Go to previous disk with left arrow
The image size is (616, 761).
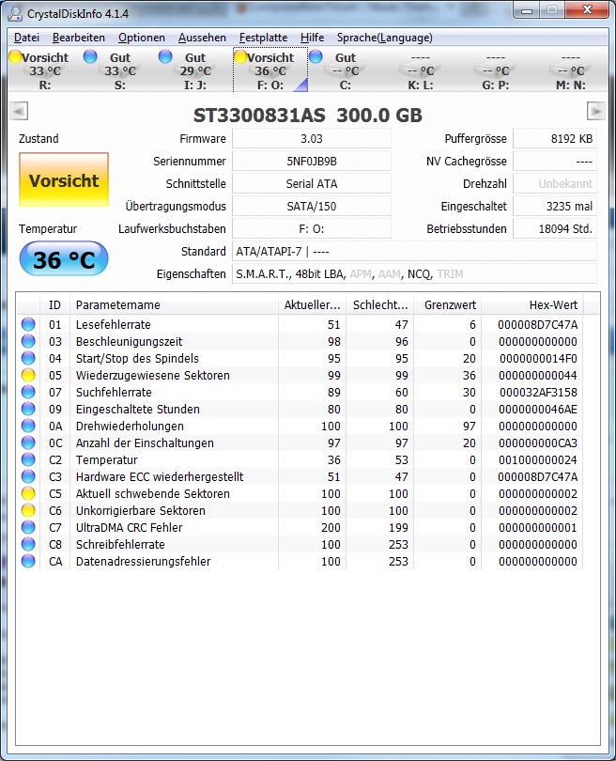[19, 111]
